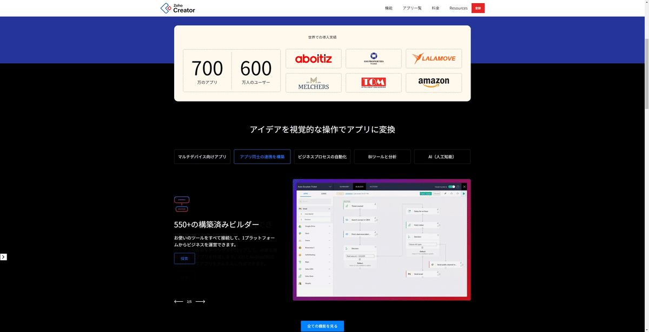
Task: Click the Melchers logo card
Action: [x=314, y=83]
